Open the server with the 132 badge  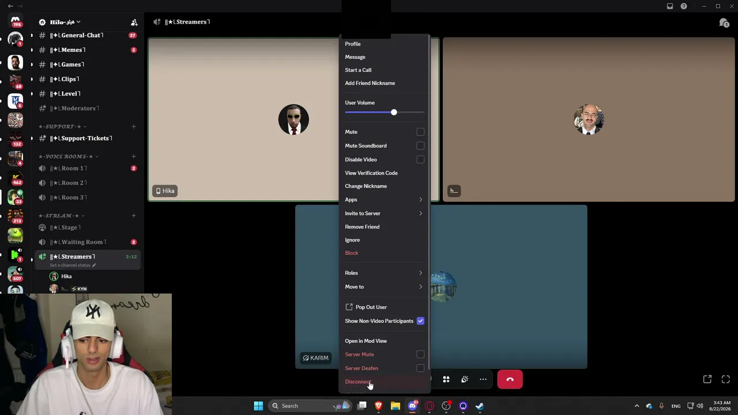point(16,138)
